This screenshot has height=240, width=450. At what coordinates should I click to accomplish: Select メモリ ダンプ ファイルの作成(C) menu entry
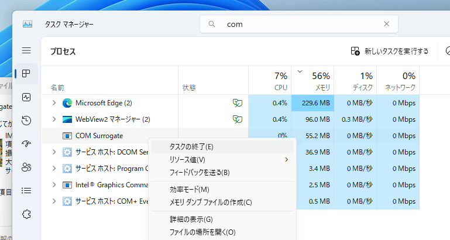tap(211, 203)
